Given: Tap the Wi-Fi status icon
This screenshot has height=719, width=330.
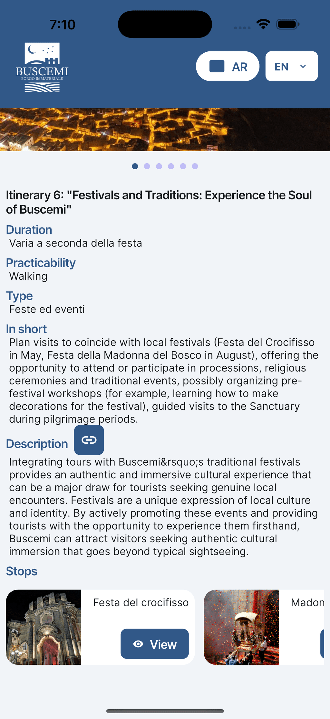Looking at the screenshot, I should tap(263, 24).
